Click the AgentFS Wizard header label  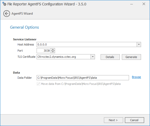22,14
